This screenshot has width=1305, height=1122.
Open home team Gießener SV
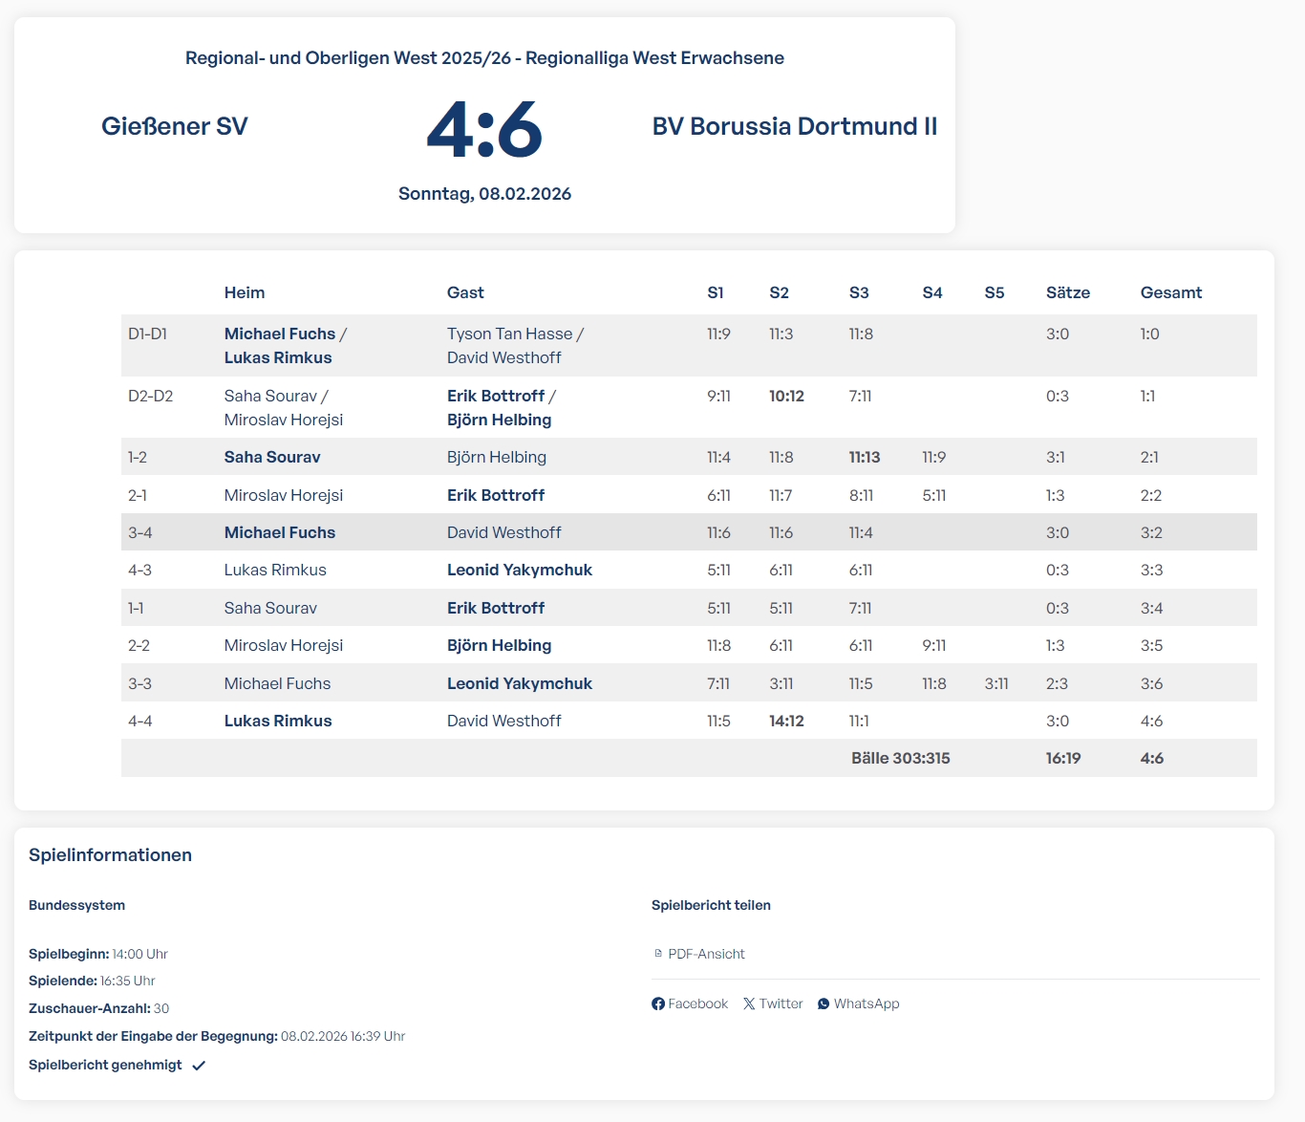175,126
